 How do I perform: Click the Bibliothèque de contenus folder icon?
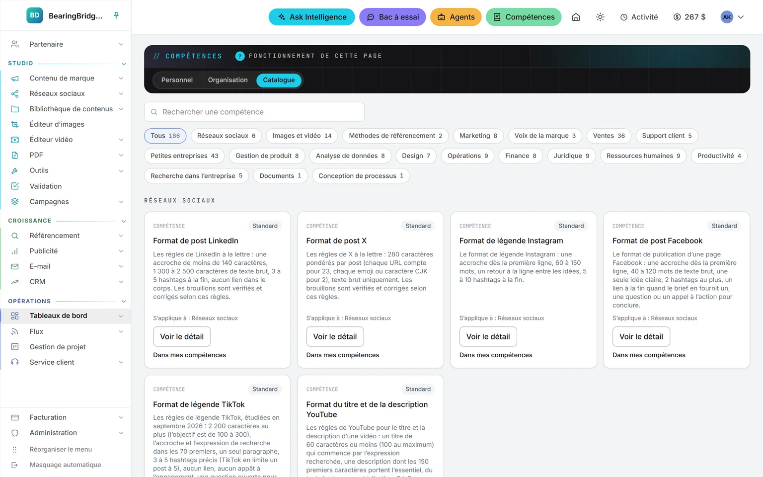(15, 109)
